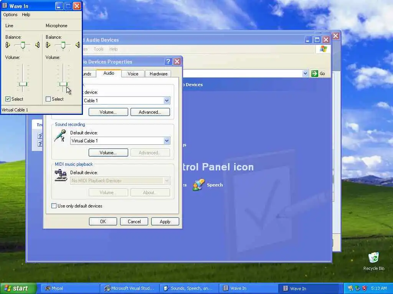Click right speaker icon of Line balance
The width and height of the screenshot is (393, 294).
pos(37,45)
